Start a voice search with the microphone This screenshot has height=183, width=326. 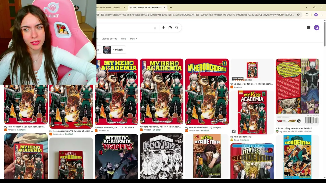click(163, 28)
